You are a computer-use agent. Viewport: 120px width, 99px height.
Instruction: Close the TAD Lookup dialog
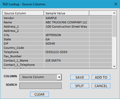click(x=116, y=4)
